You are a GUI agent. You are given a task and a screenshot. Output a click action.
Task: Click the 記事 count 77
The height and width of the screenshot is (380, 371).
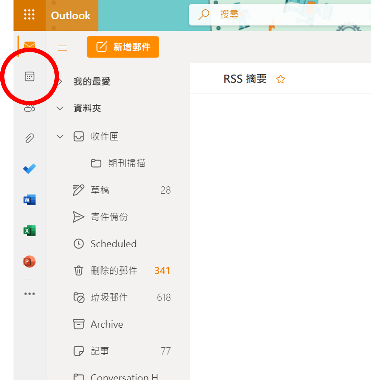coord(166,351)
